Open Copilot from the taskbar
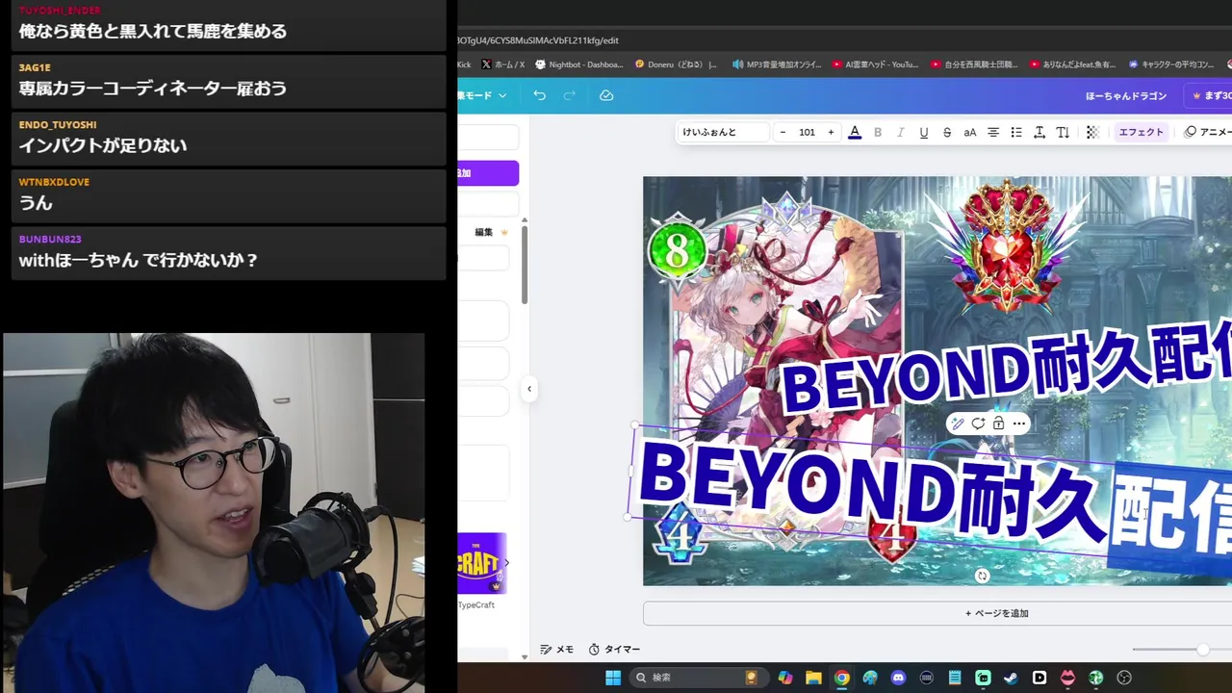This screenshot has width=1232, height=693. 785,678
